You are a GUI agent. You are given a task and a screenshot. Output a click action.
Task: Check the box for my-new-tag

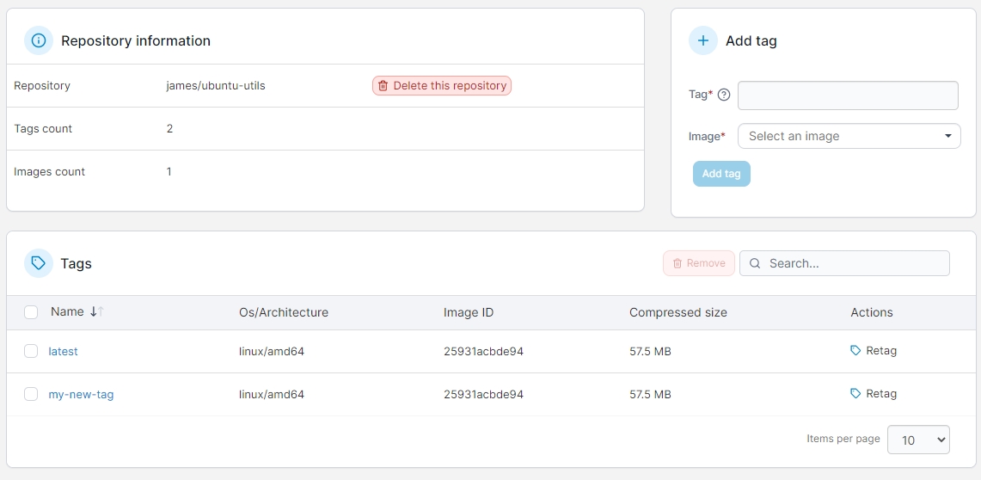click(31, 394)
